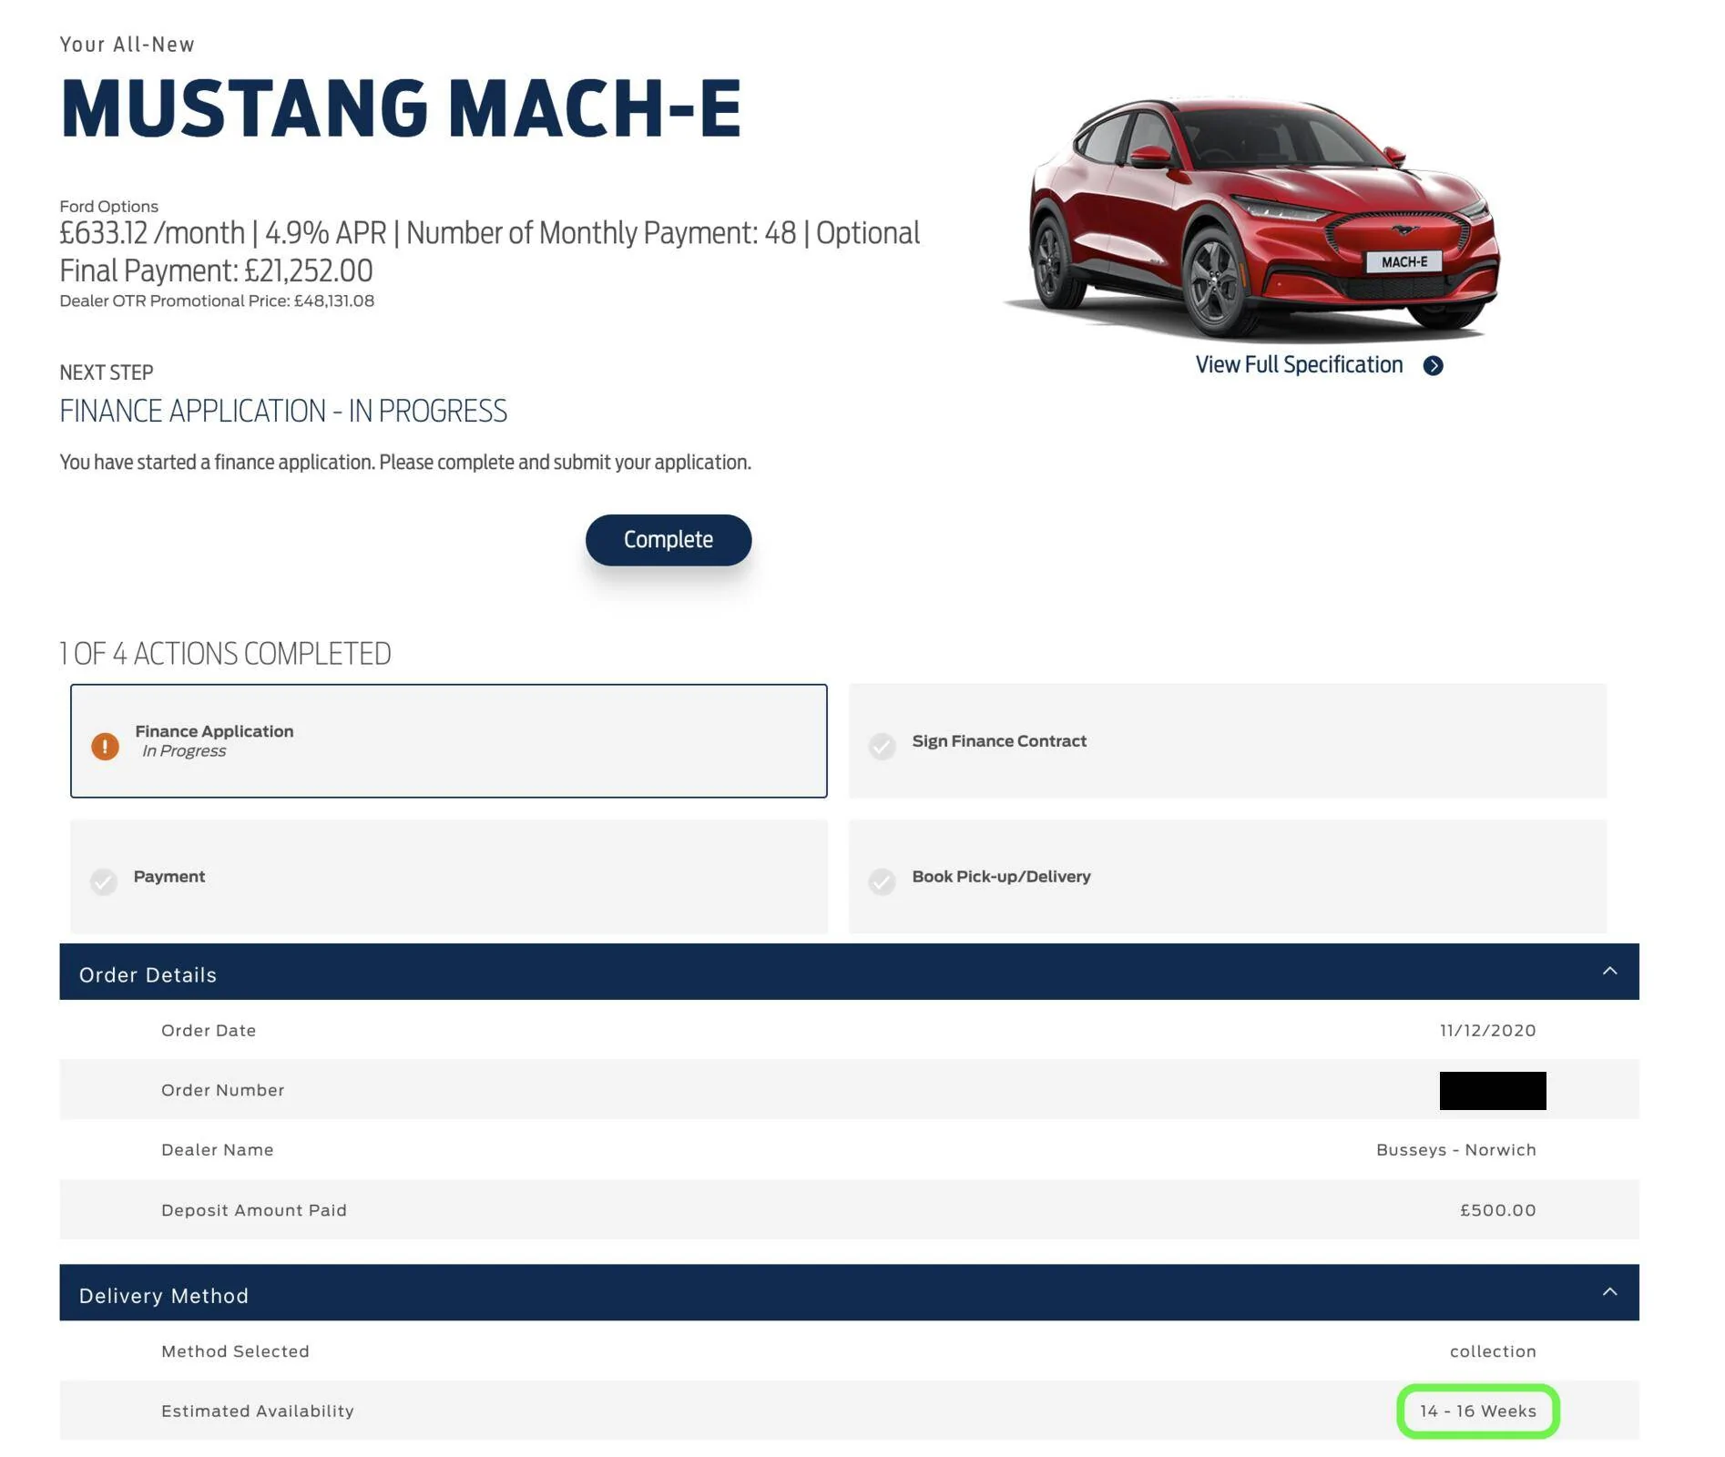
Task: Click the 1 of 4 Actions Completed heading
Action: [225, 653]
